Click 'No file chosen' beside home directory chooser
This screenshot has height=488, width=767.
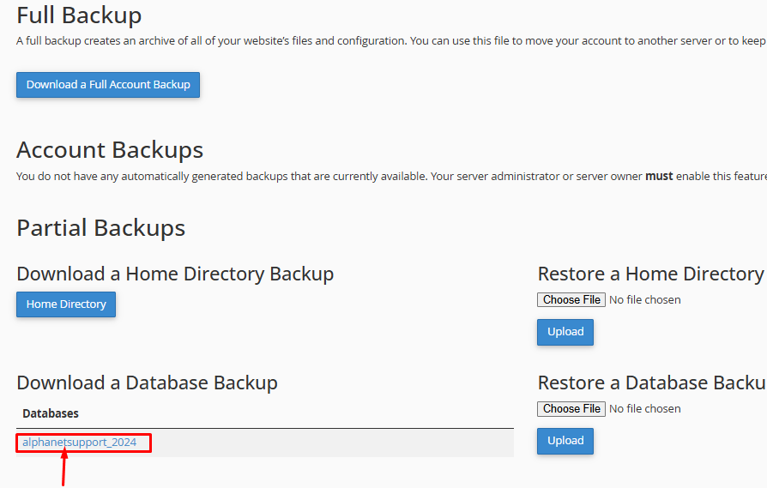(x=644, y=300)
